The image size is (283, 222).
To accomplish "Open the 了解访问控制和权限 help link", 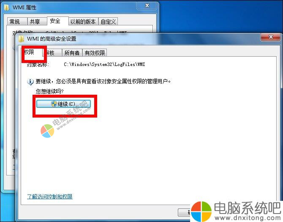I will pyautogui.click(x=50, y=196).
